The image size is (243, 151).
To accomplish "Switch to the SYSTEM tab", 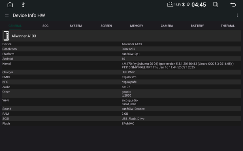I will point(76,26).
